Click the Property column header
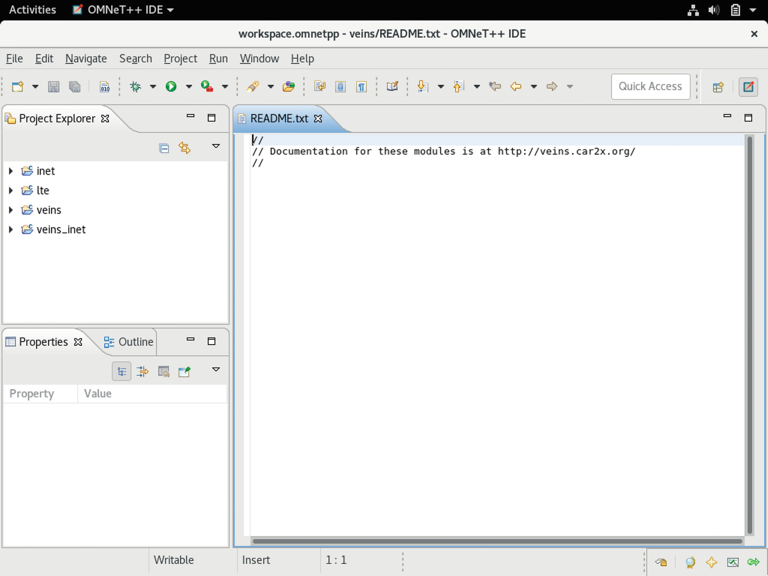 coord(41,394)
